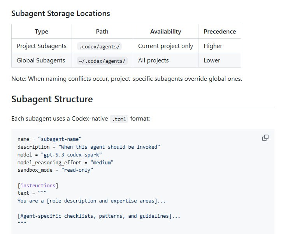Click the inline .toml code label

pos(119,119)
